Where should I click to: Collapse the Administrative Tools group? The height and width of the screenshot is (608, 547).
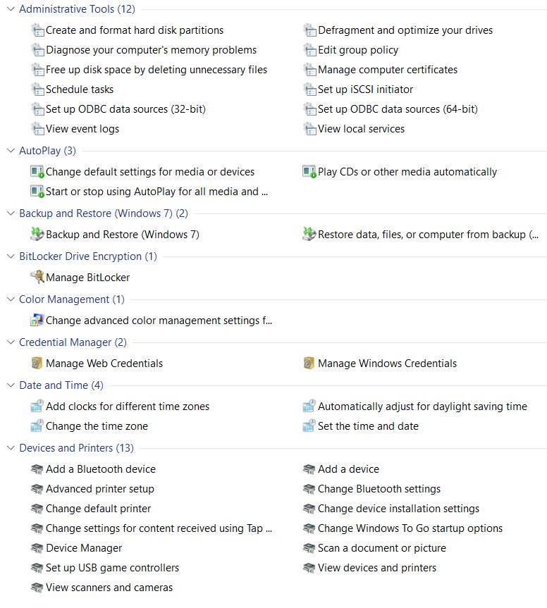tap(11, 9)
